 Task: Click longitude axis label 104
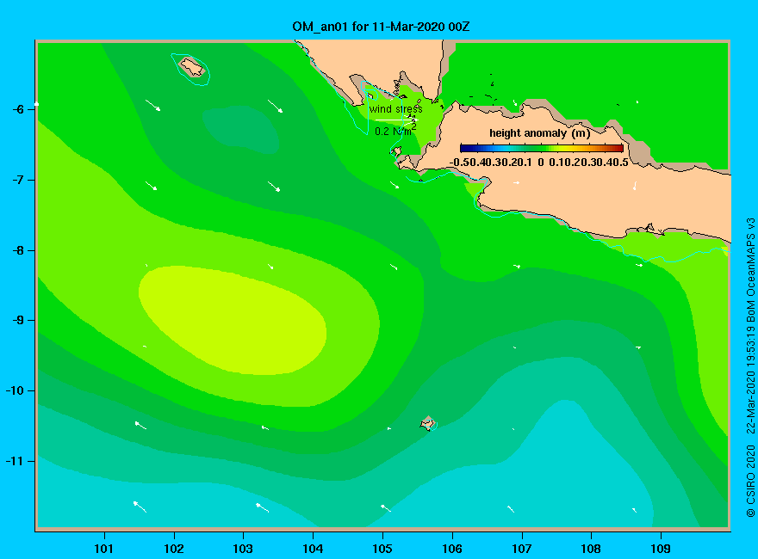click(313, 549)
